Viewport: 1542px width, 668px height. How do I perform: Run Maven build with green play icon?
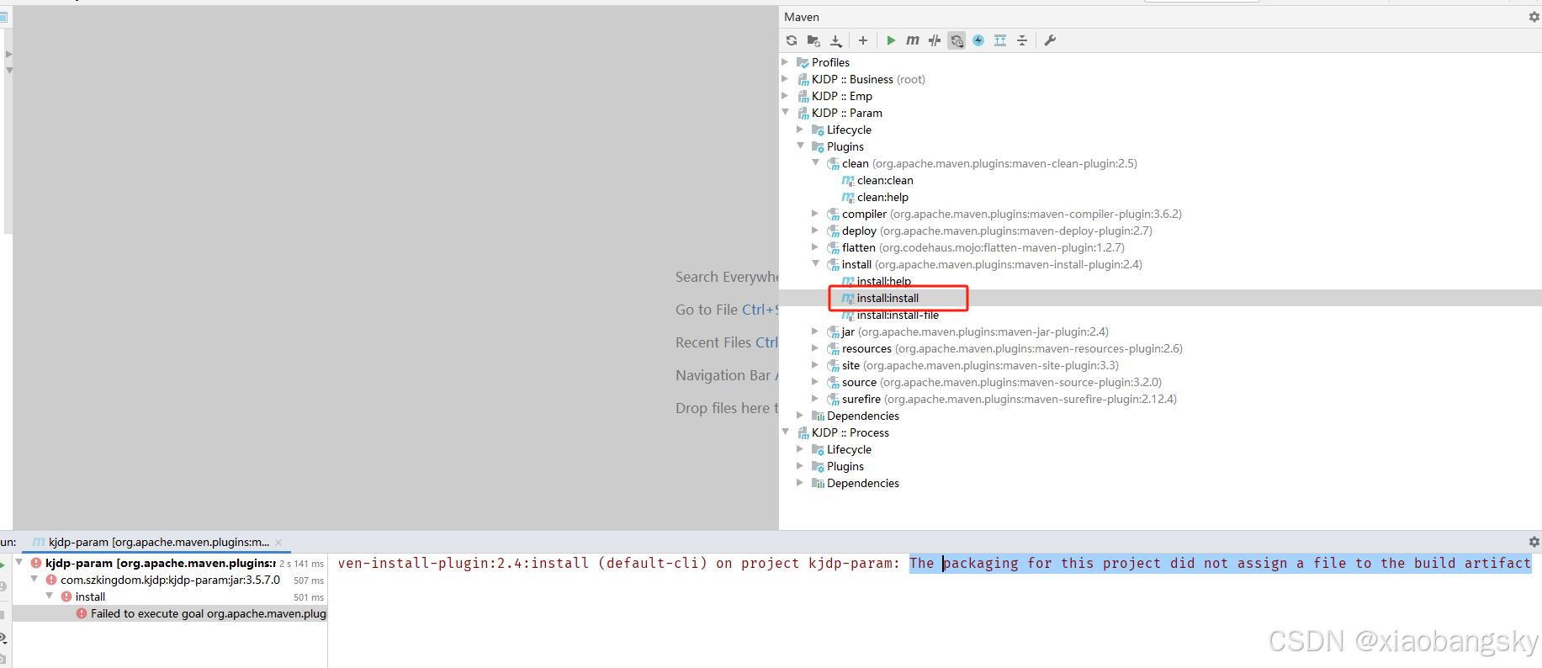(891, 40)
